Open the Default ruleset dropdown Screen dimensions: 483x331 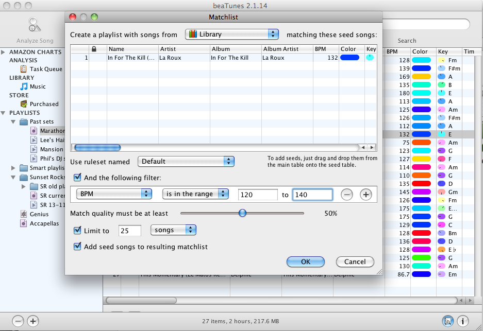click(186, 161)
